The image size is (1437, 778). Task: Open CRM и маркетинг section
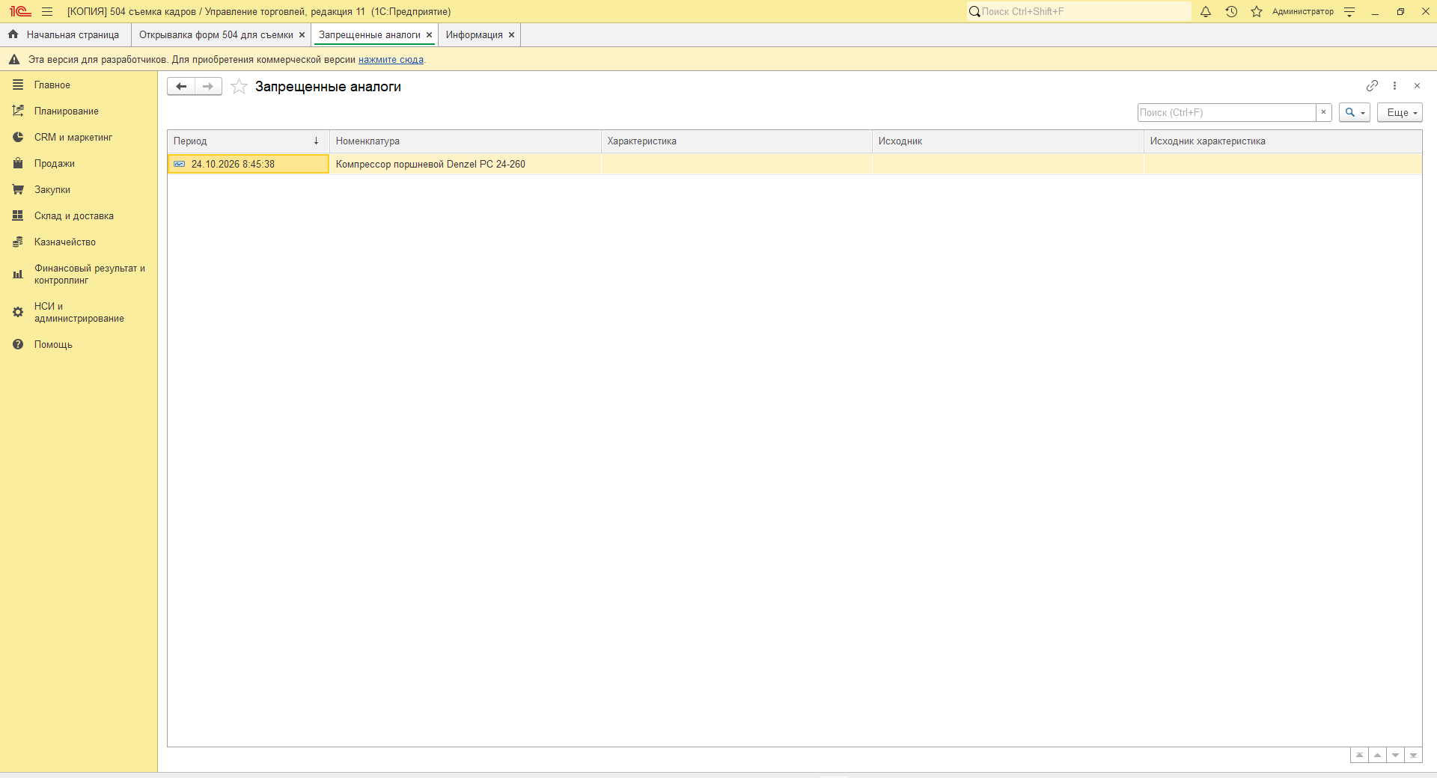point(79,138)
